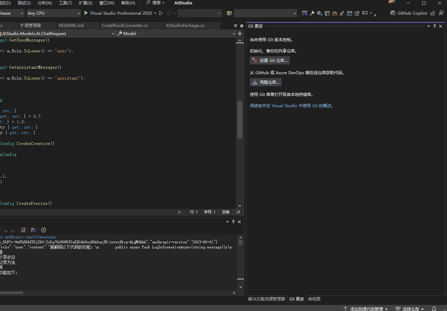Open the Any CPU platform dropdown
447x311 pixels.
tap(53, 13)
